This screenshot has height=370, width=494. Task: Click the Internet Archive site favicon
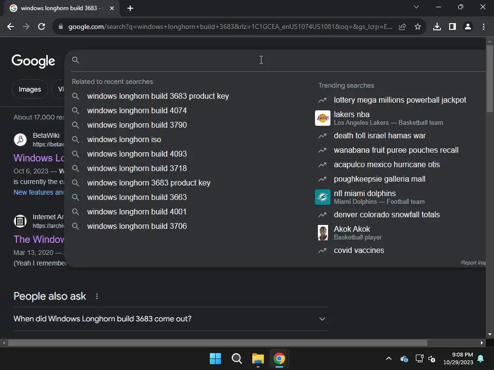point(20,221)
